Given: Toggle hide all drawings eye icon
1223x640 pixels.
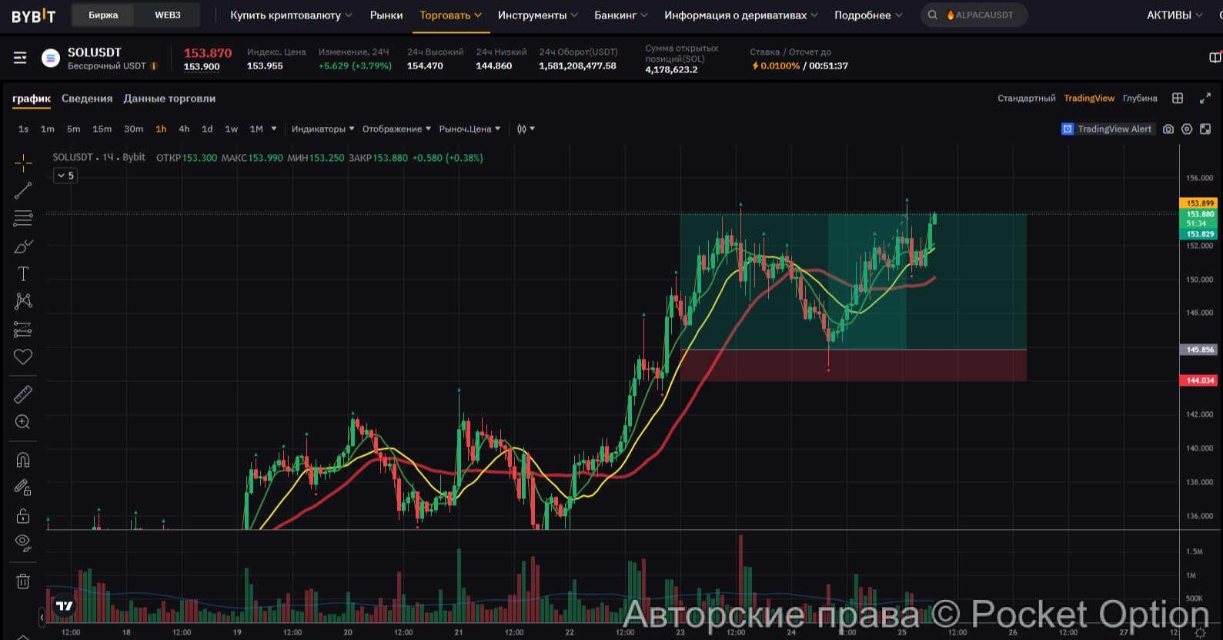Looking at the screenshot, I should click(23, 542).
